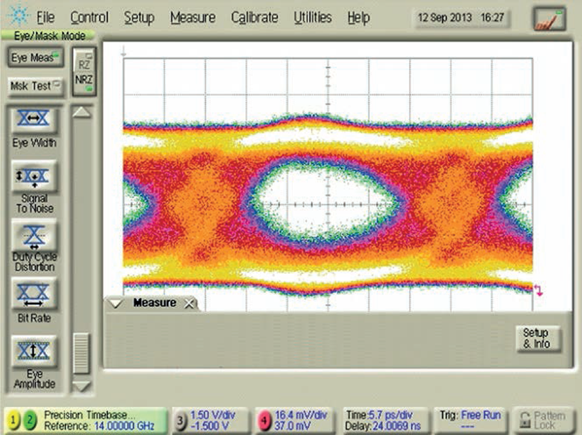This screenshot has height=435, width=582.
Task: Select the Duty Cycle Distortion icon
Action: tap(33, 236)
